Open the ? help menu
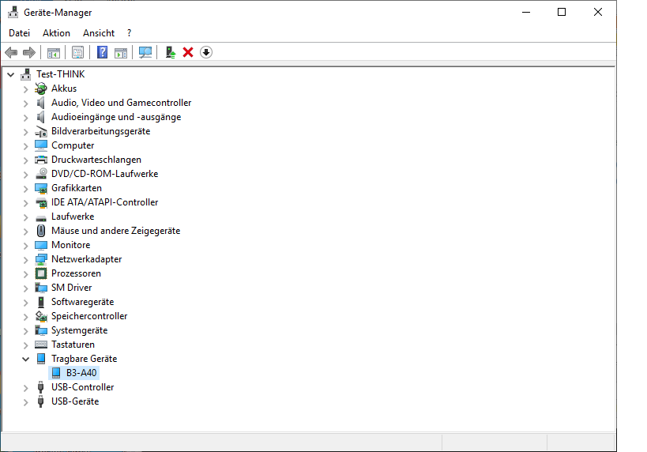The image size is (647, 452). [x=129, y=33]
